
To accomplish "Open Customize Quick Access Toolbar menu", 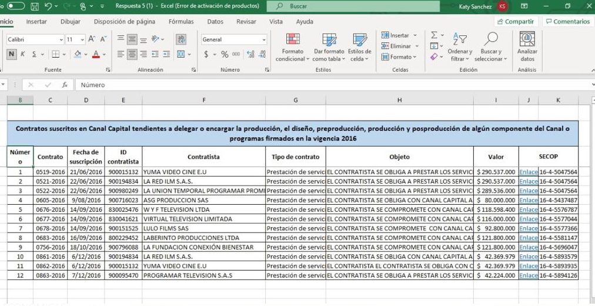I will click(102, 6).
